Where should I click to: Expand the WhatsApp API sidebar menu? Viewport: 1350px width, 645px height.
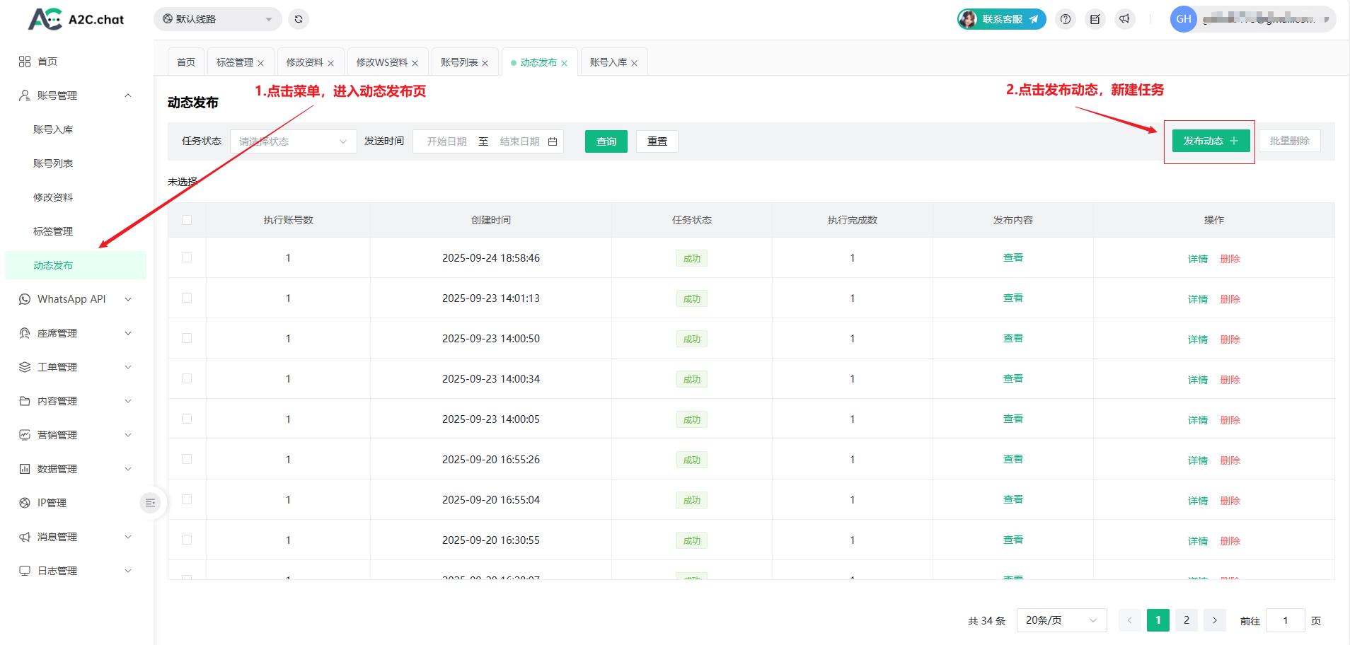(75, 299)
